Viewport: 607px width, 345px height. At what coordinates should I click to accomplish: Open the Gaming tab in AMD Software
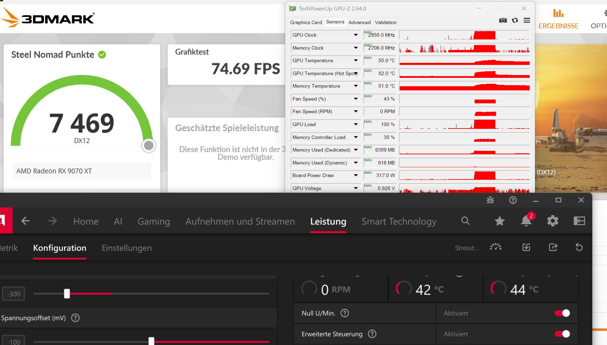tap(154, 221)
